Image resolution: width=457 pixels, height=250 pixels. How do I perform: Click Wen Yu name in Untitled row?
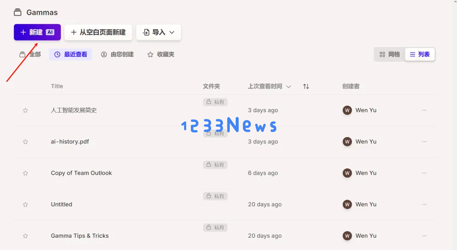click(366, 205)
